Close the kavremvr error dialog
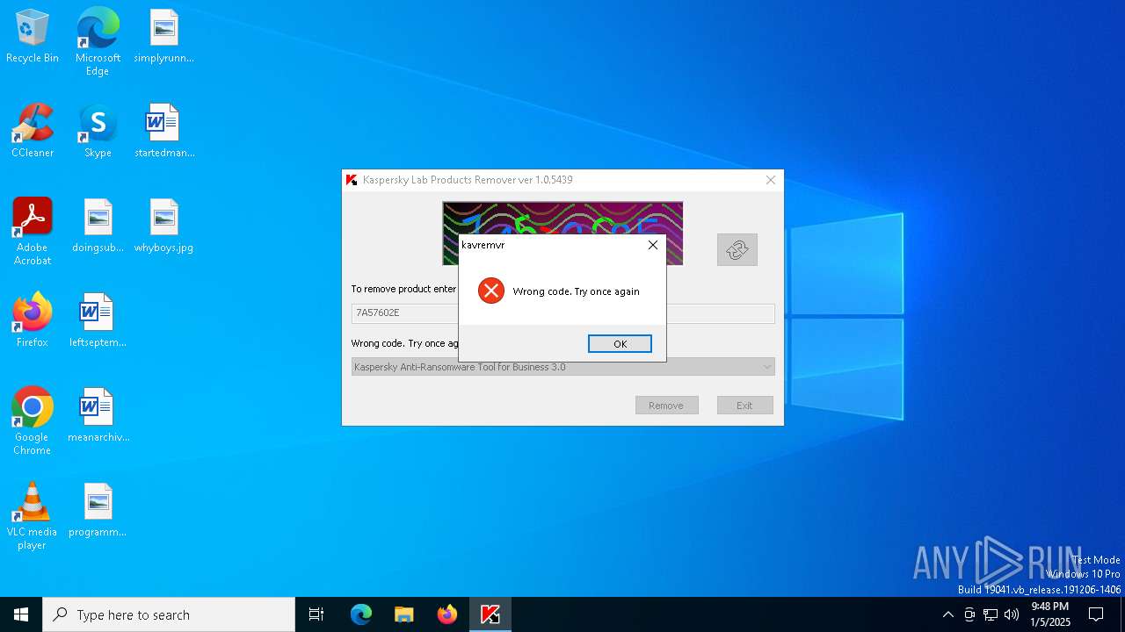Viewport: 1125px width, 632px height. tap(653, 245)
